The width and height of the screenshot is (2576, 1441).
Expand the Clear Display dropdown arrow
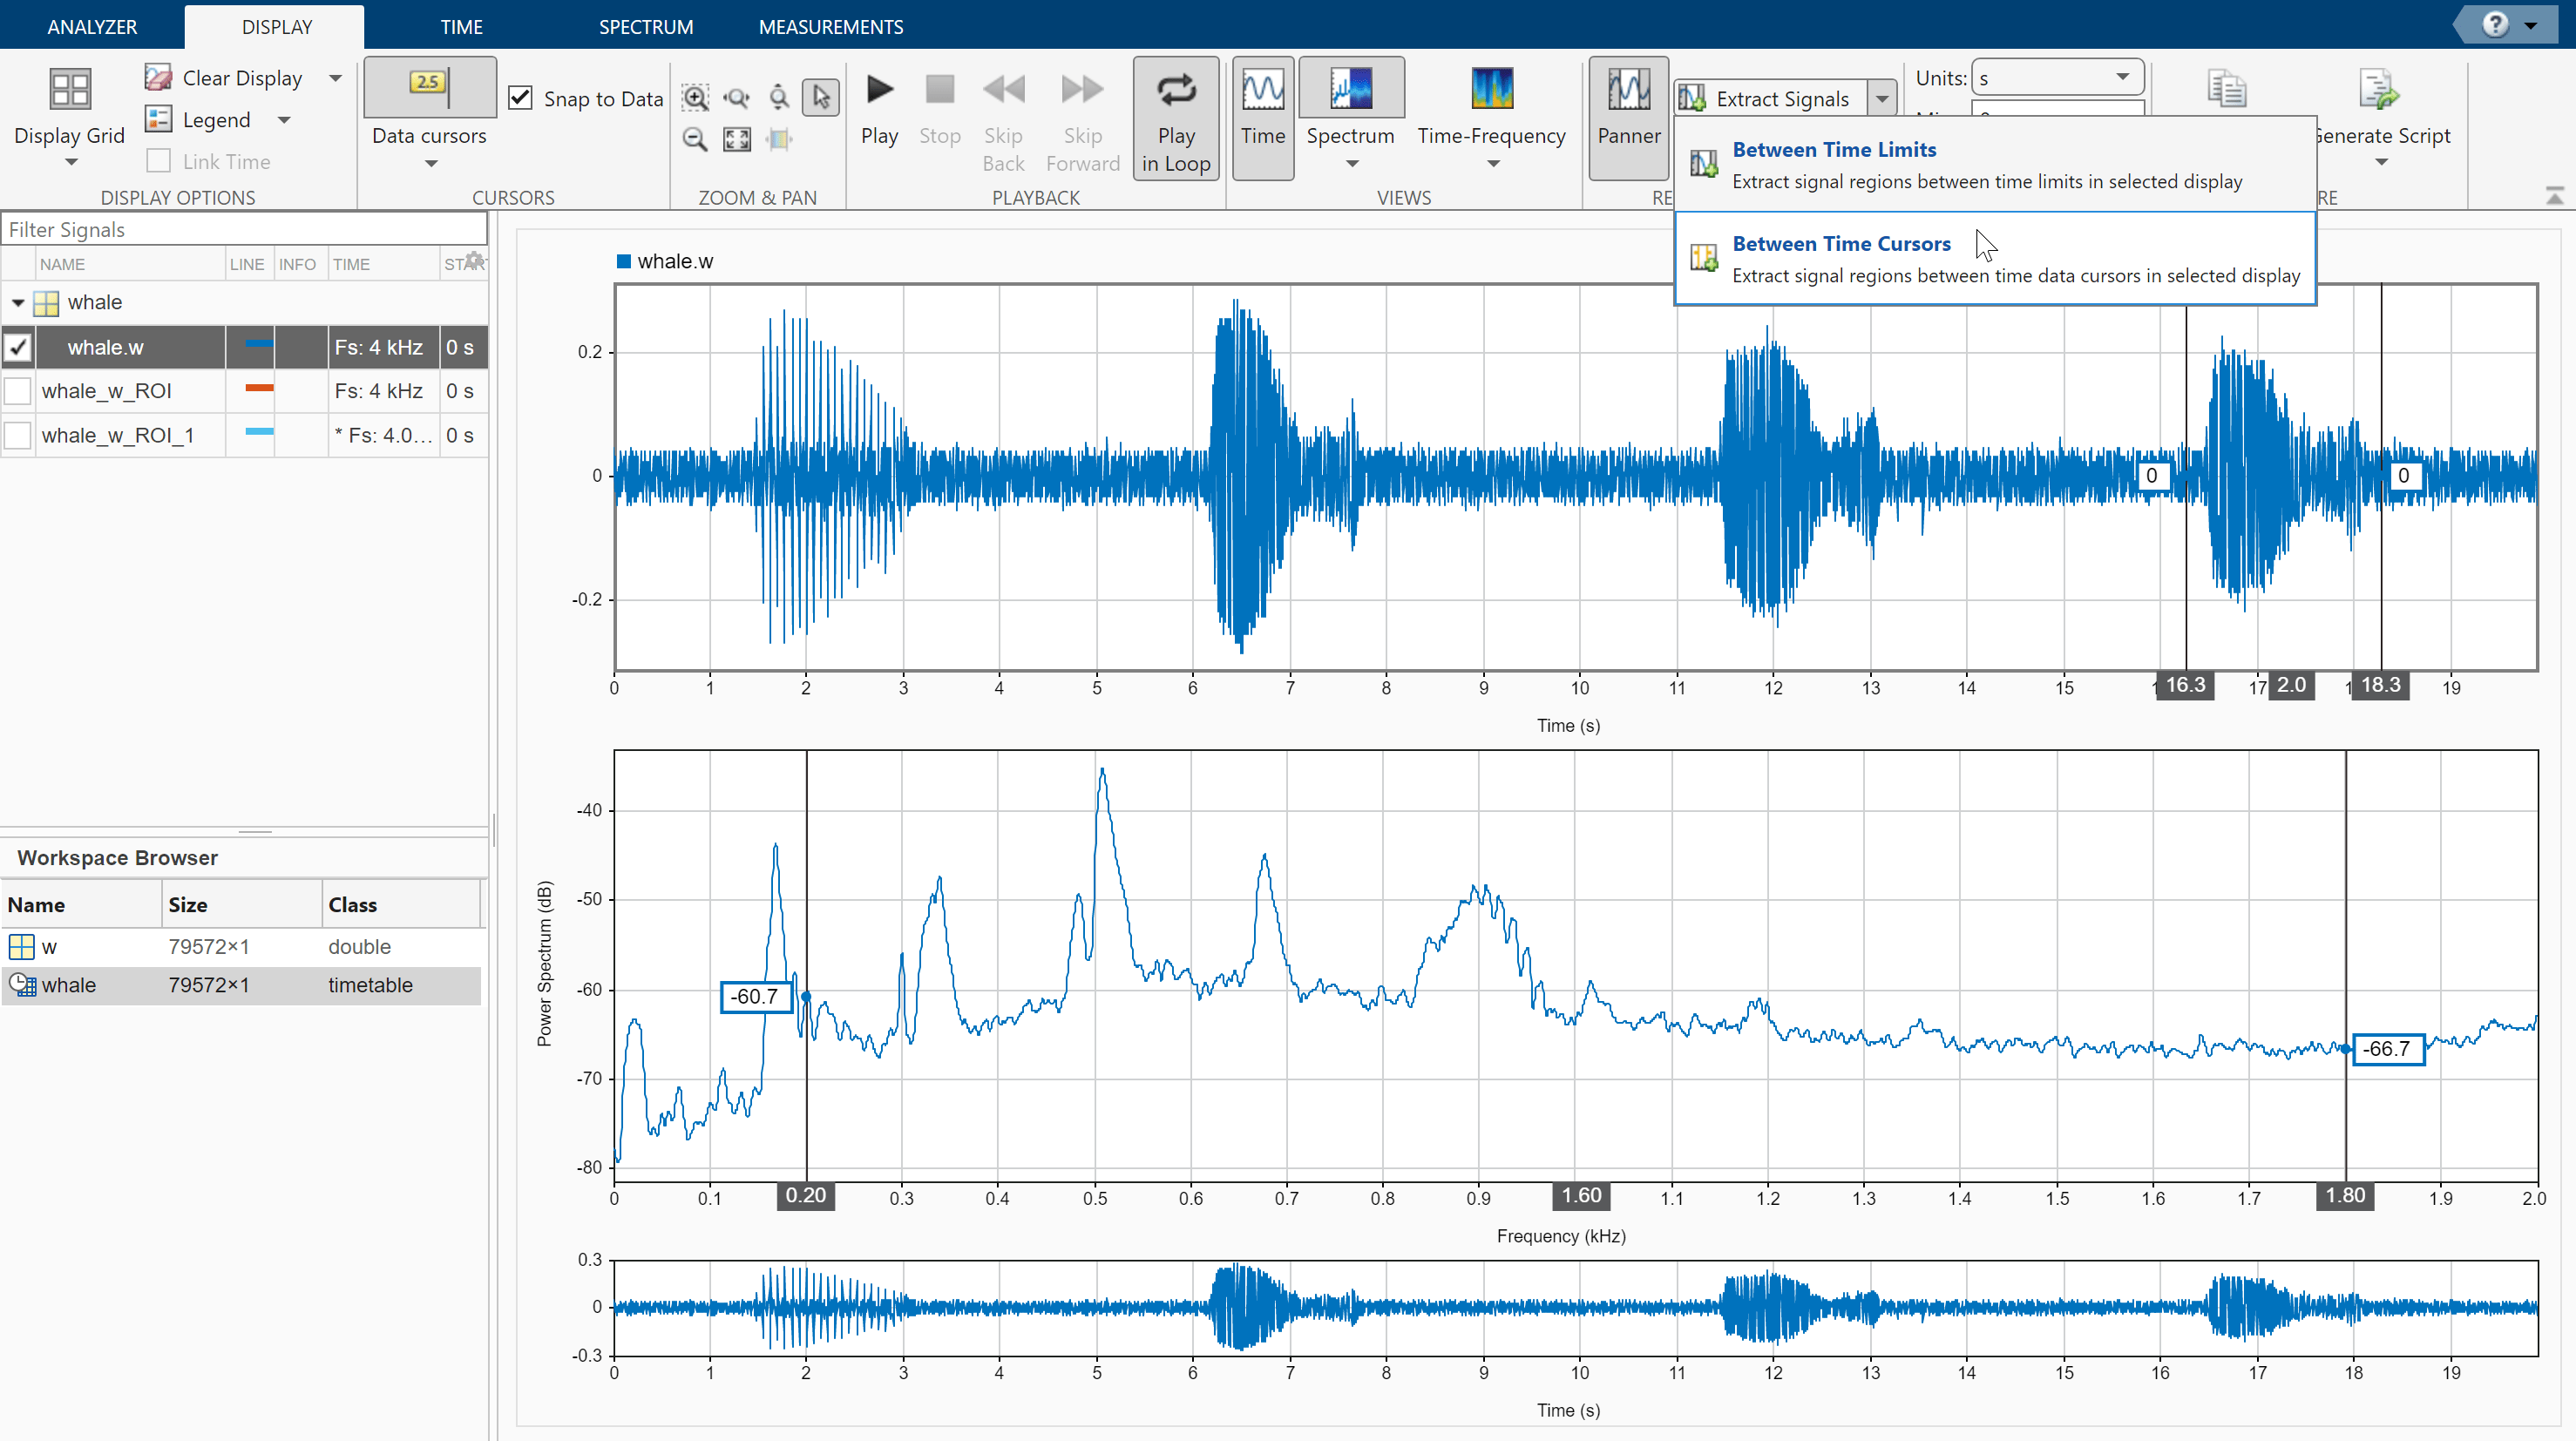point(336,78)
